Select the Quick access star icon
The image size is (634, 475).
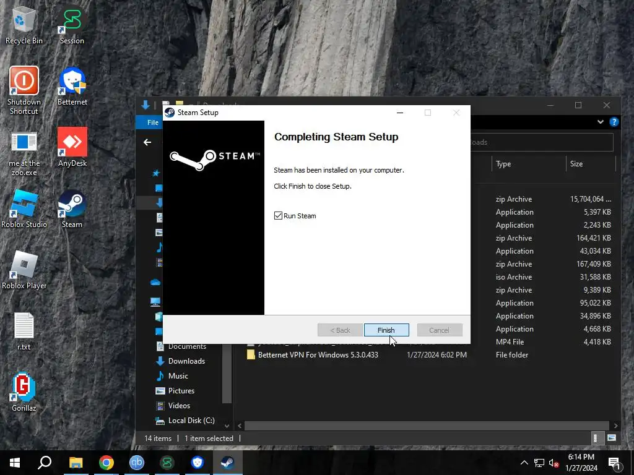(155, 173)
